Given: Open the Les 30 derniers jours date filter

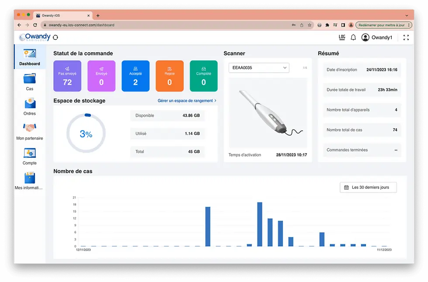Looking at the screenshot, I should pos(368,188).
